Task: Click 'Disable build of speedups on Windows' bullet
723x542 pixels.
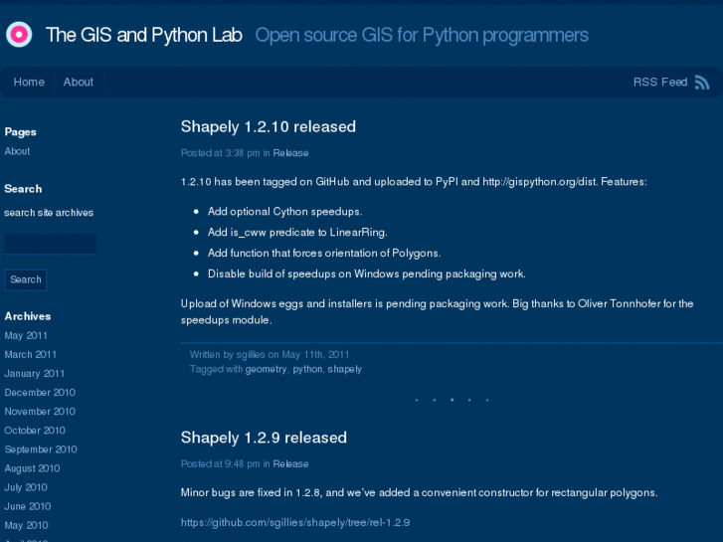Action: (x=367, y=274)
